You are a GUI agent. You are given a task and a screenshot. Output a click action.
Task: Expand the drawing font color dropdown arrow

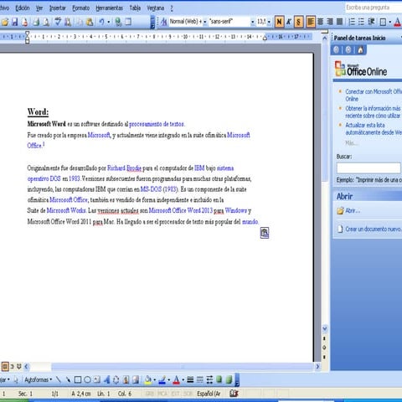(183, 379)
